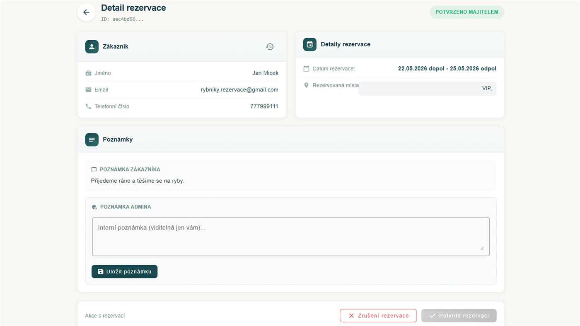Click the reservation ID aec4bd56...

[x=123, y=19]
